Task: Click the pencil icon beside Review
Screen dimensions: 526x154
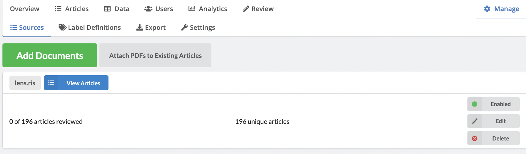Action: (x=245, y=9)
